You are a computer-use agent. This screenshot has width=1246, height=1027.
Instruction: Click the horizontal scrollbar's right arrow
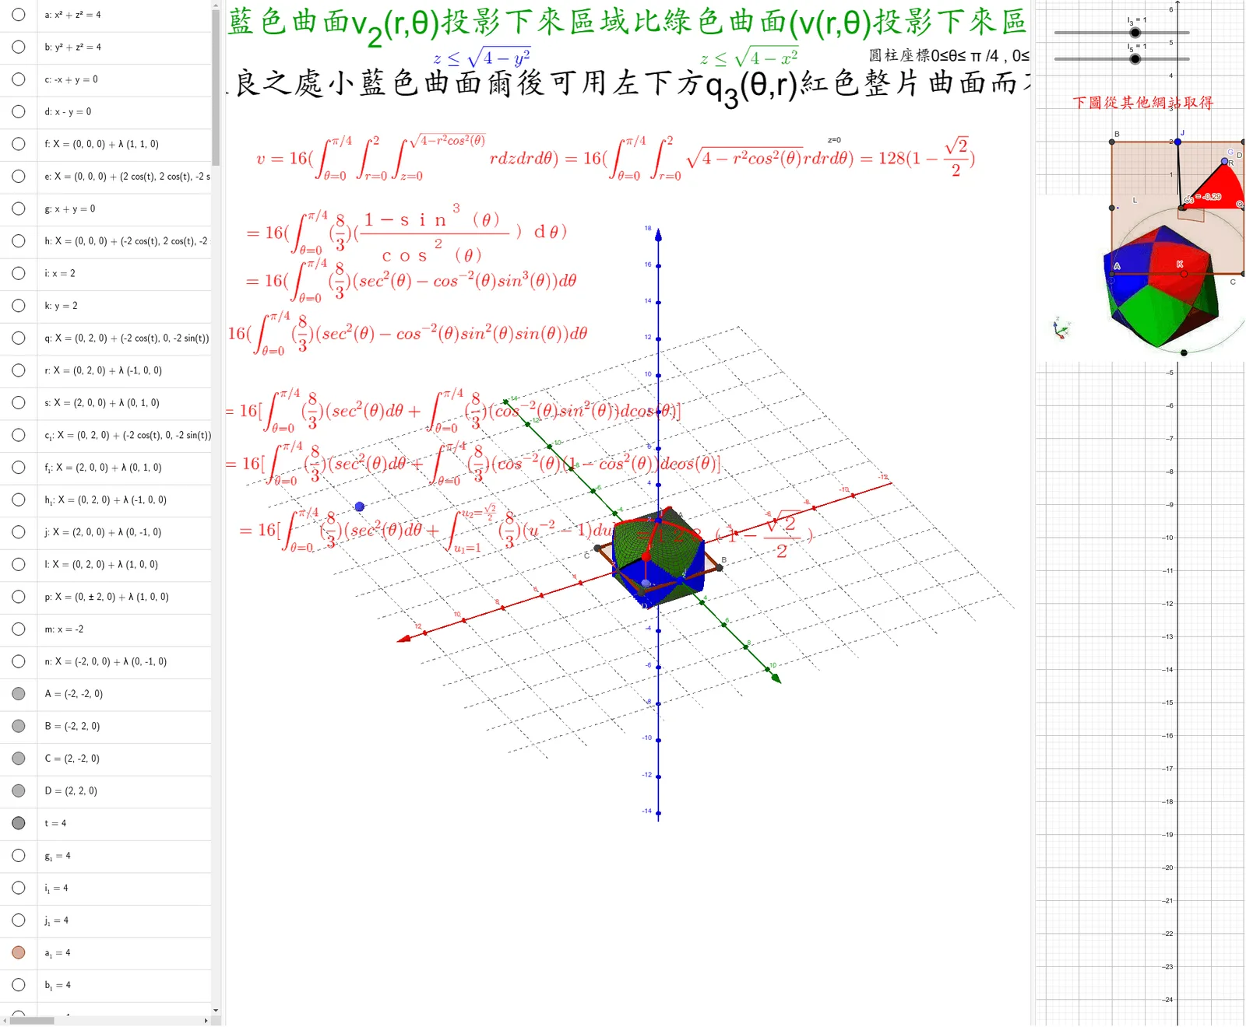[x=206, y=1020]
